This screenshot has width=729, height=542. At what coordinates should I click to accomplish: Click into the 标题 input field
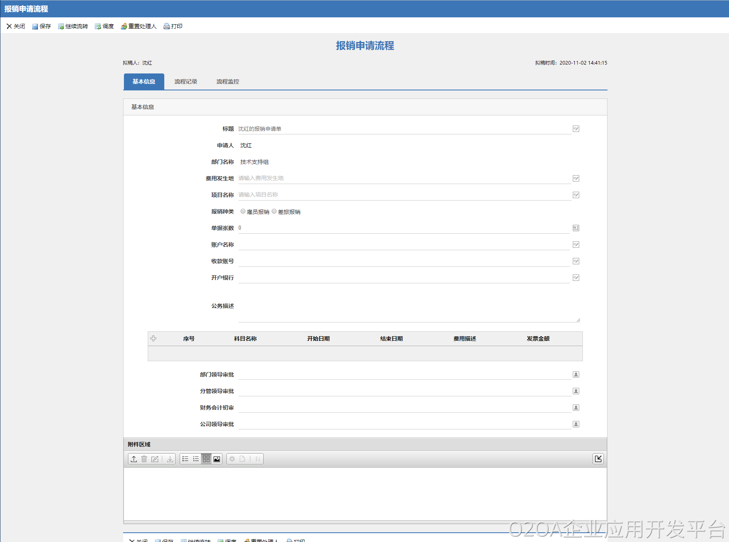404,129
